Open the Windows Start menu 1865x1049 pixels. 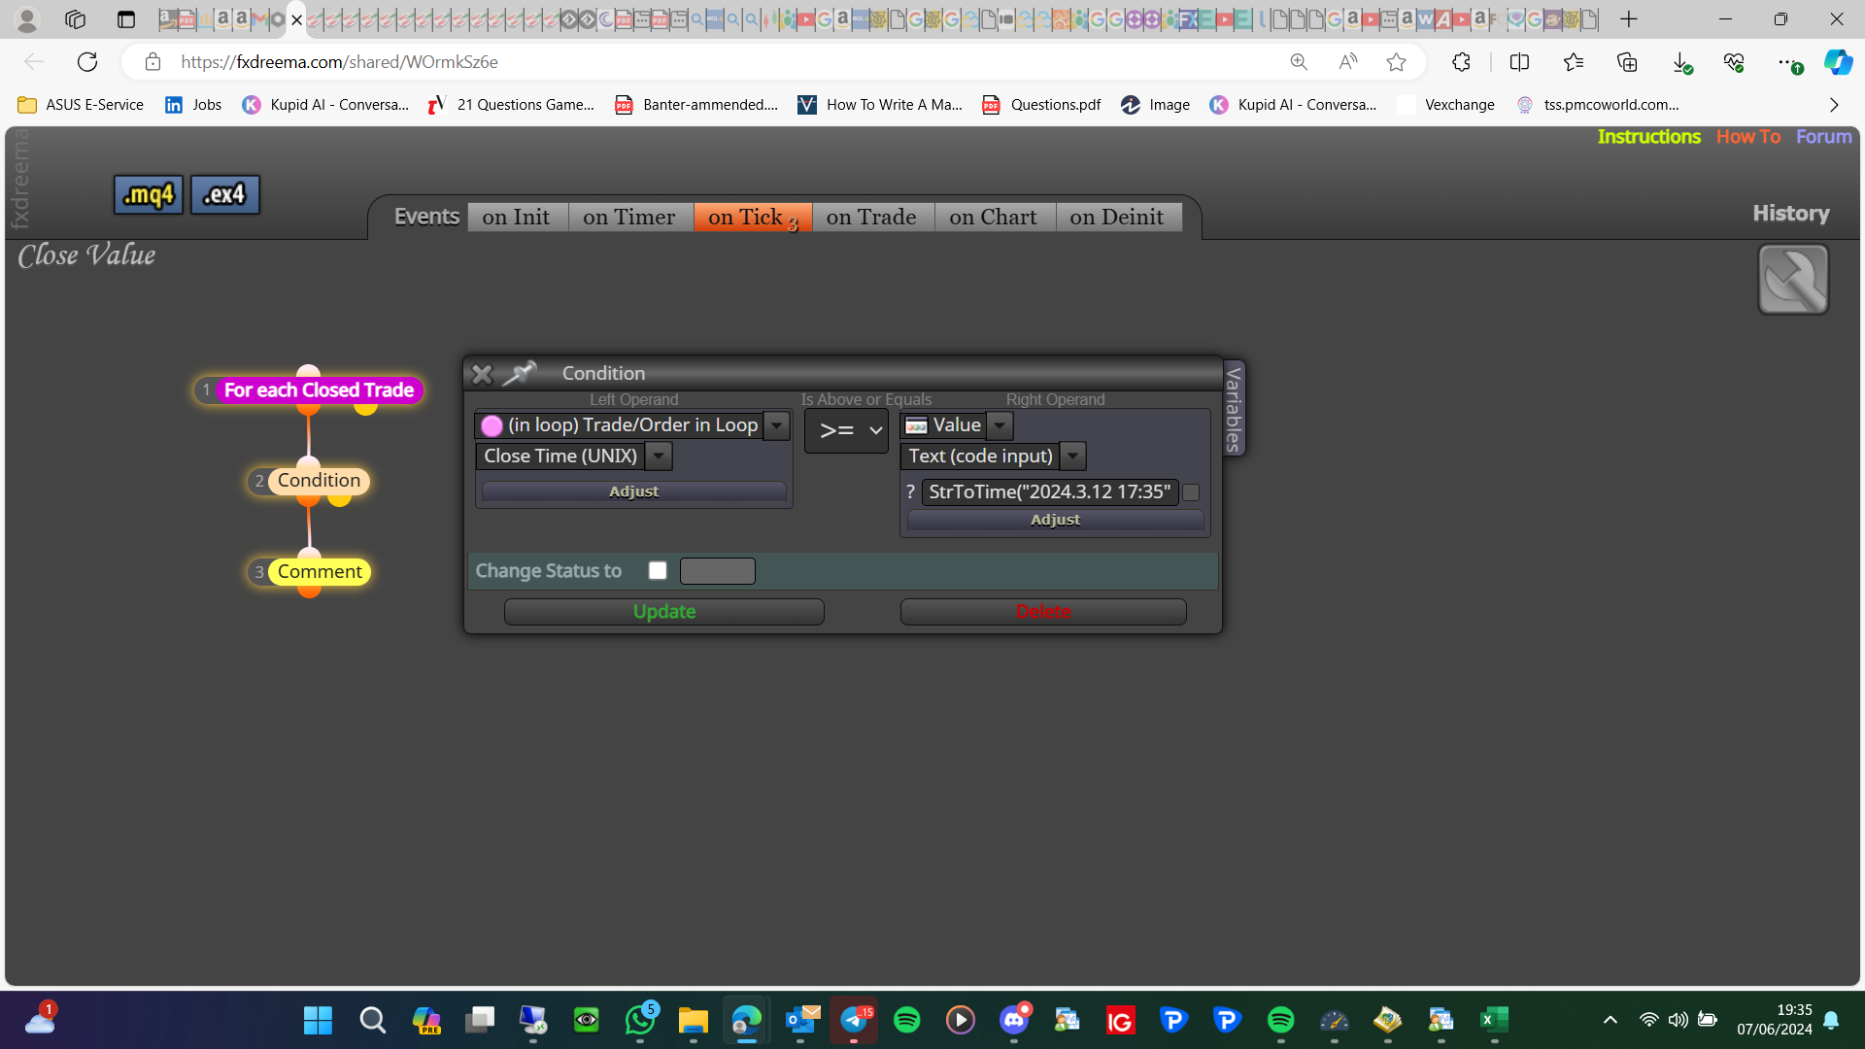[x=318, y=1020]
